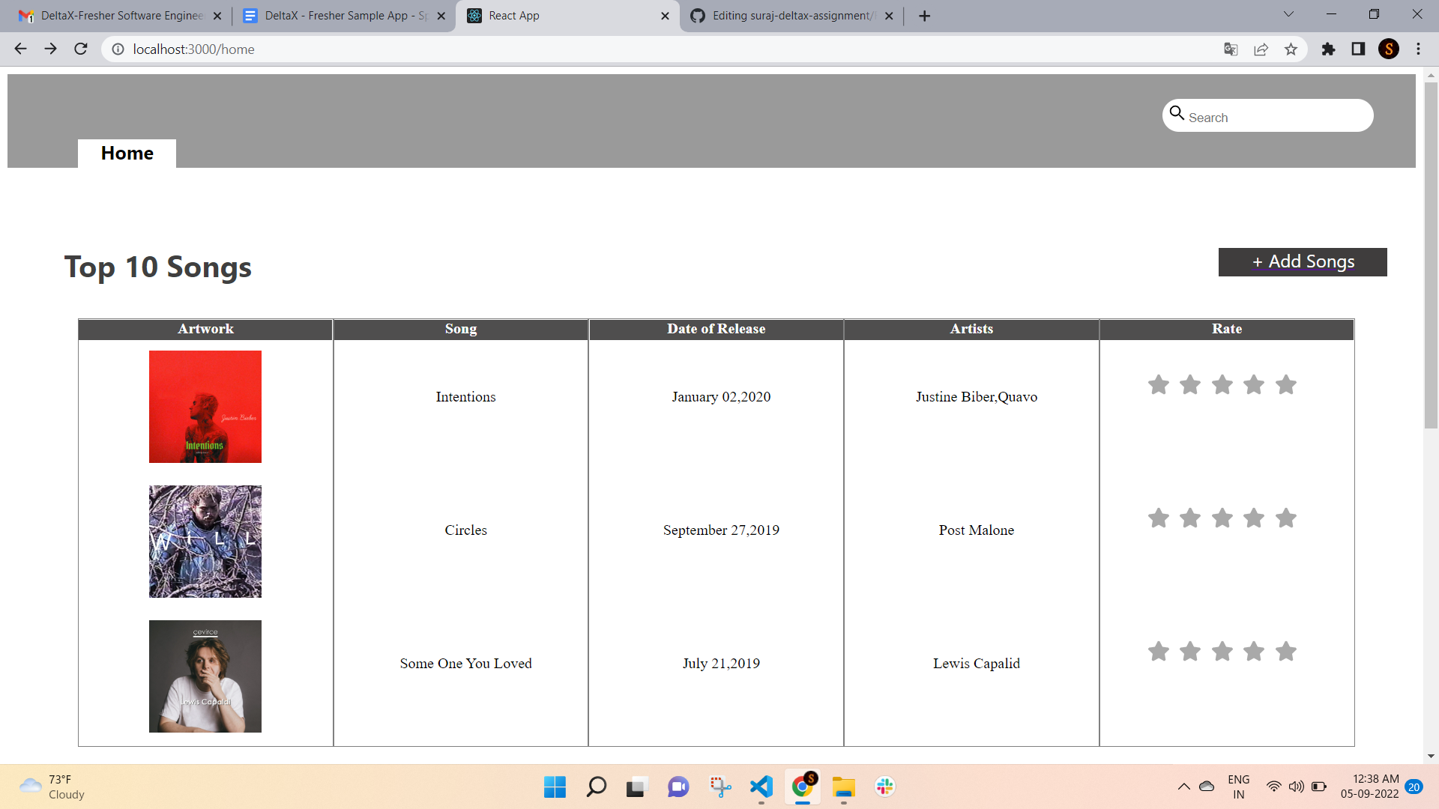Click the share icon in the browser toolbar

(1261, 49)
